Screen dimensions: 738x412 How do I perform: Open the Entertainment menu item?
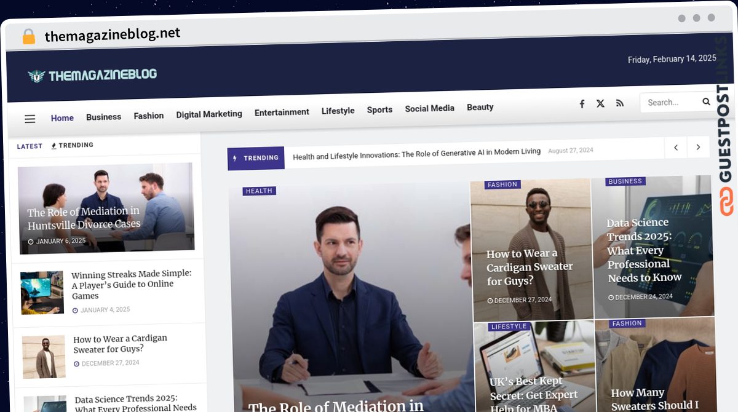(x=282, y=112)
